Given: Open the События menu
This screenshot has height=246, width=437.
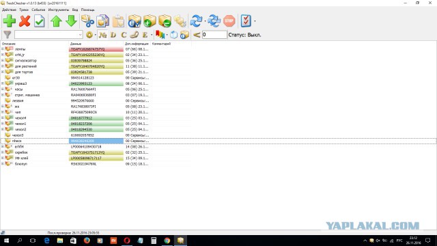Looking at the screenshot, I should pyautogui.click(x=38, y=10).
